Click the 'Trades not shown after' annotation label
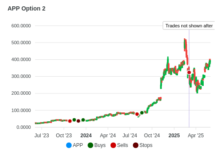The width and height of the screenshot is (224, 160). (x=189, y=26)
